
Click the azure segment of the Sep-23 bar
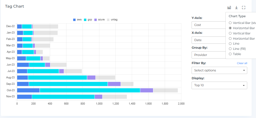[x=114, y=84]
